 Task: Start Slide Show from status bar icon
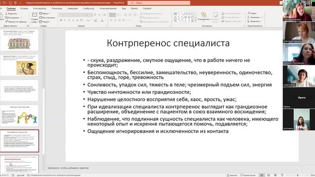282,175
